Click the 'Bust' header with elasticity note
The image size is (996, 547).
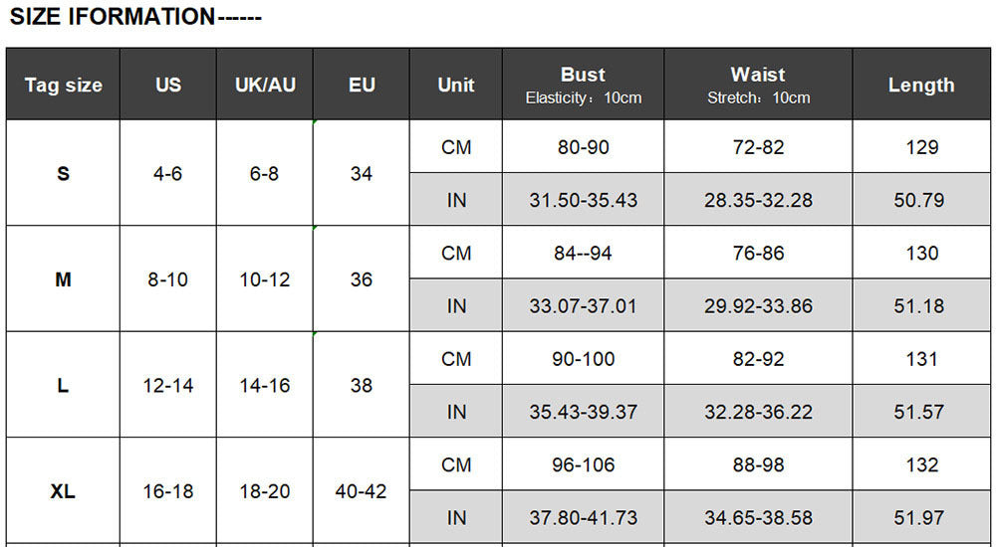click(x=584, y=86)
